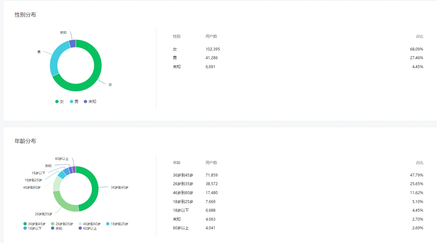Click the 5.10% percentage value

pos(418,202)
